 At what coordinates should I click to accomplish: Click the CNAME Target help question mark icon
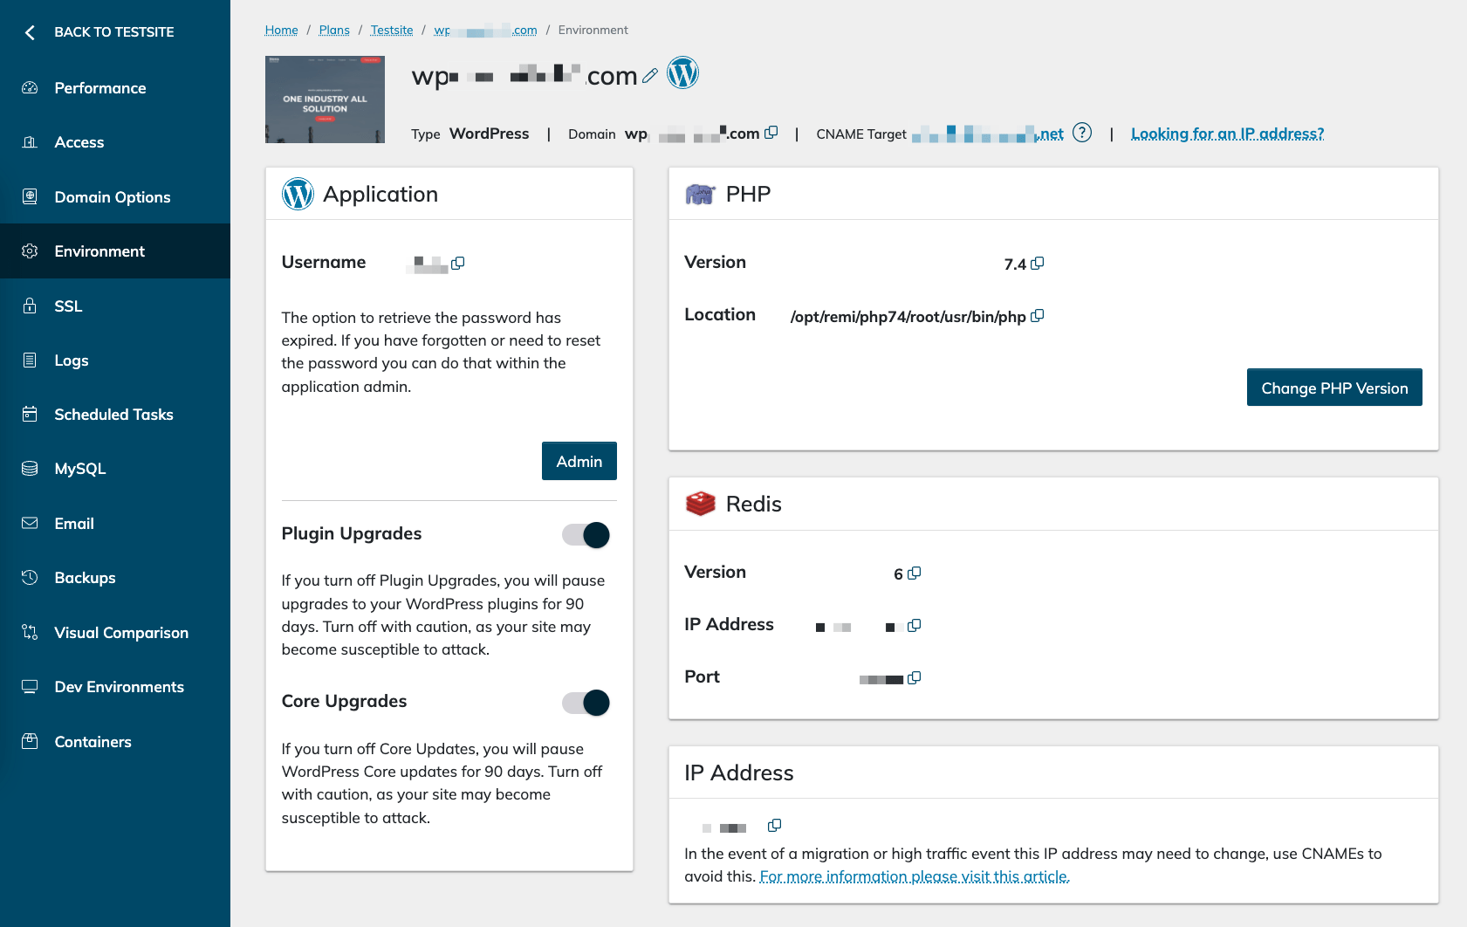(1082, 133)
